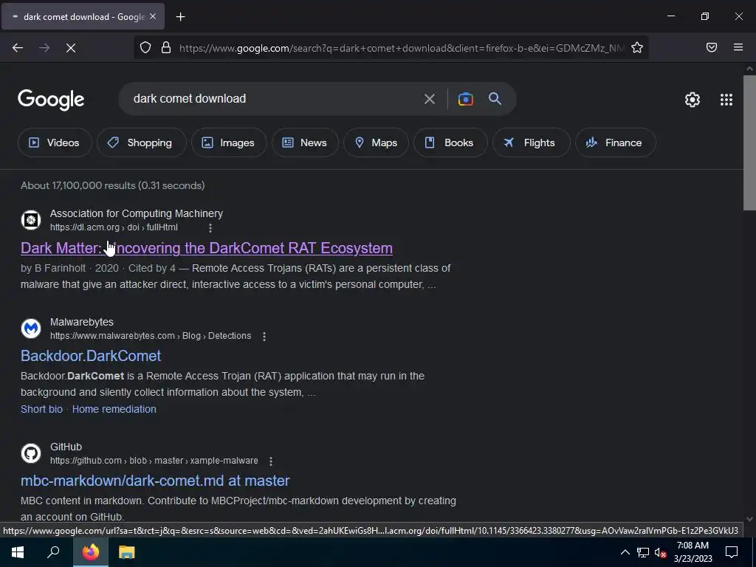The height and width of the screenshot is (567, 756).
Task: Click muted volume tray icon
Action: coord(660,552)
